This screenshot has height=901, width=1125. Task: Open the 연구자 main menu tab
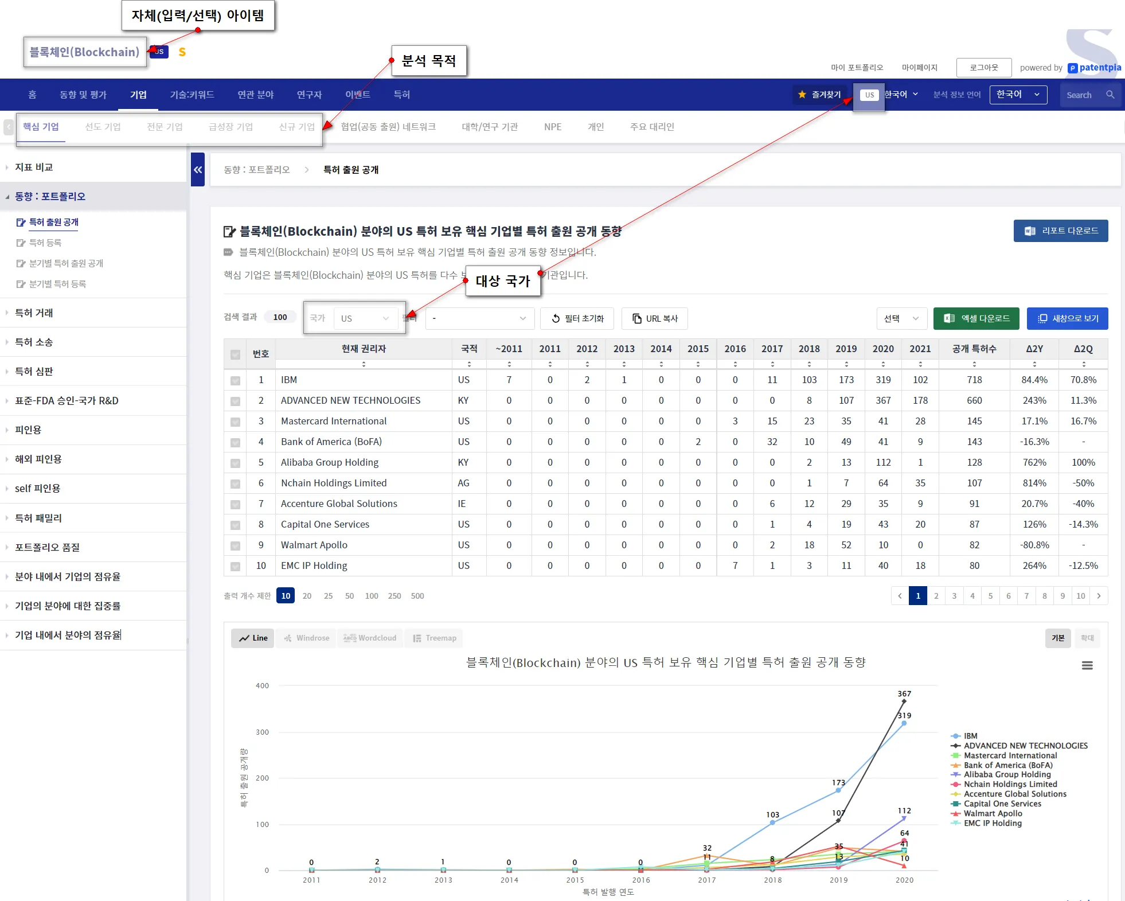coord(309,95)
